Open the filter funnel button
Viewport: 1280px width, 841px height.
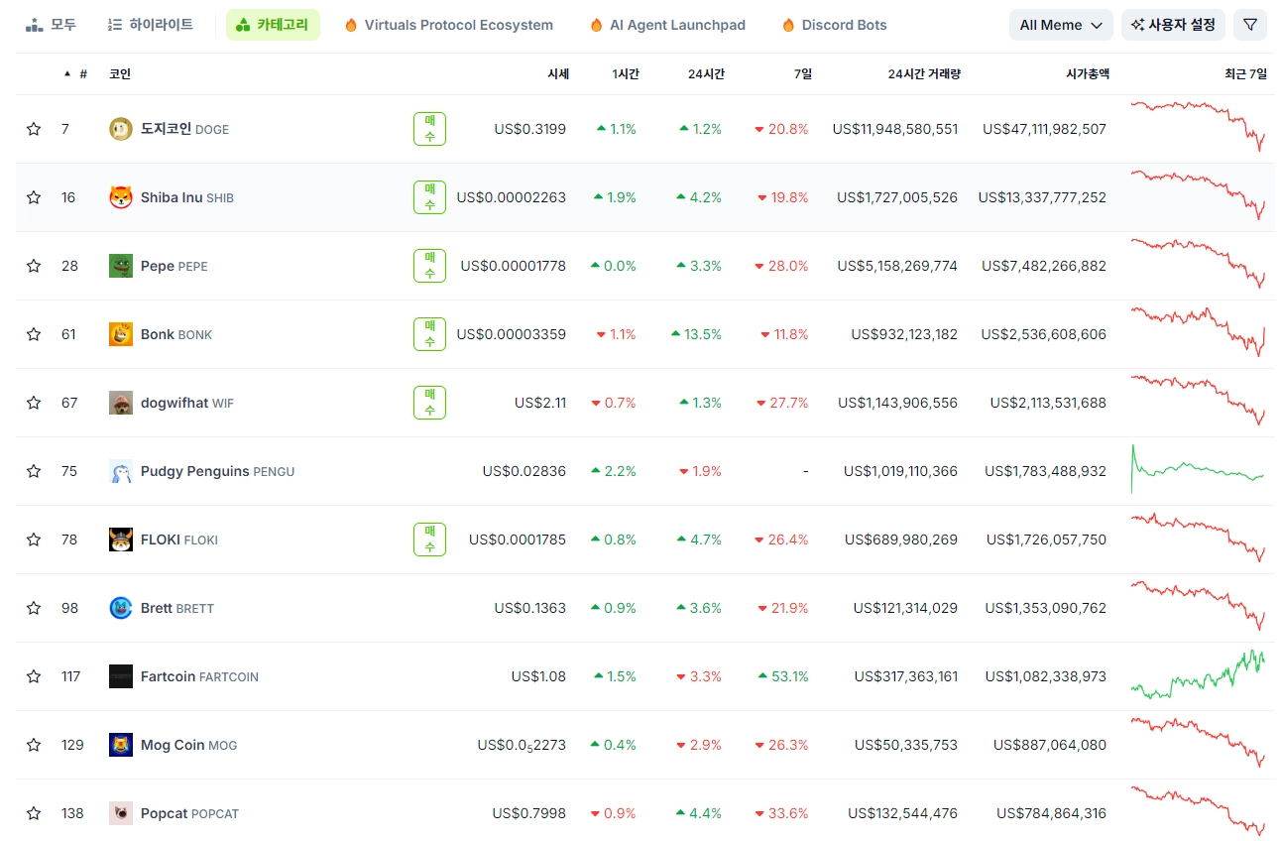[1250, 25]
